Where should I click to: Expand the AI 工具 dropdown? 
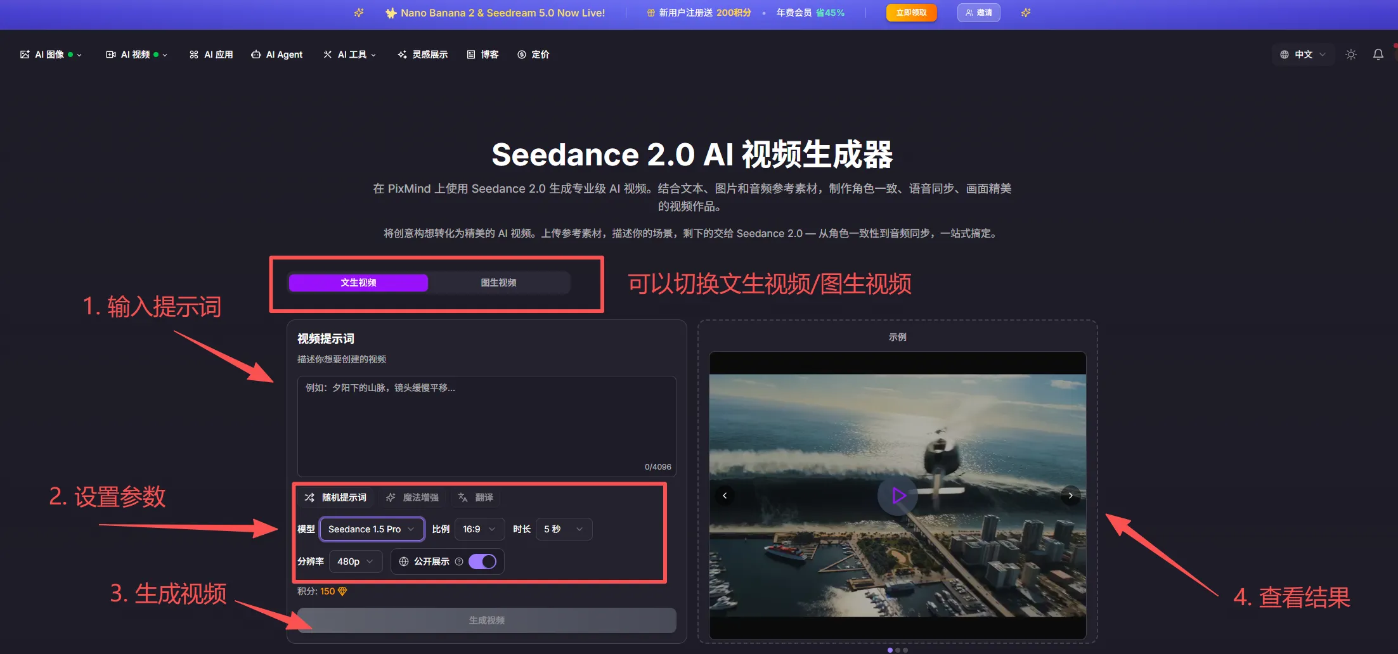[349, 54]
